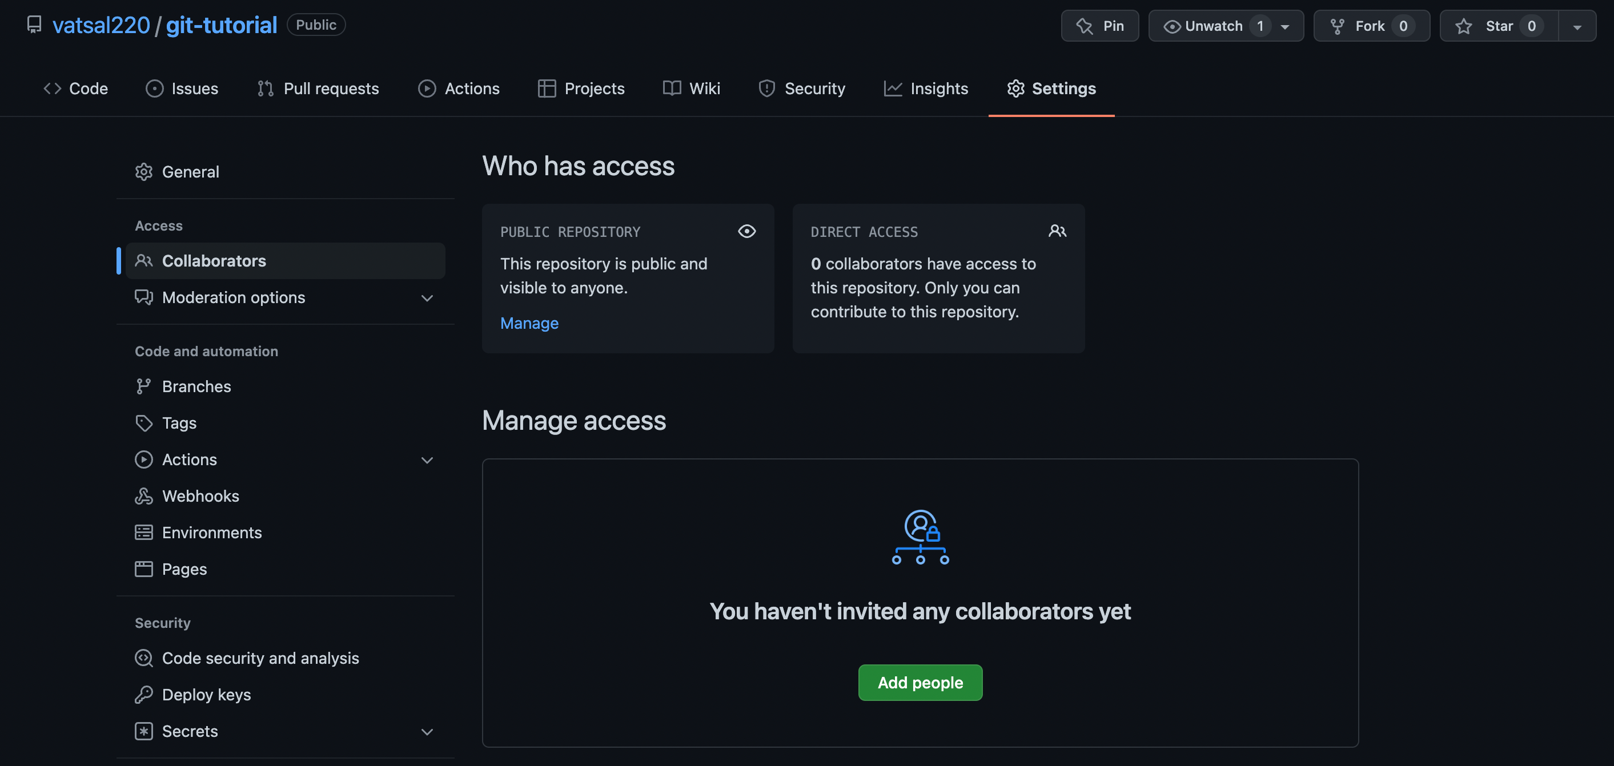The image size is (1614, 766).
Task: Click the repository icon beside vatsal220
Action: coord(34,25)
